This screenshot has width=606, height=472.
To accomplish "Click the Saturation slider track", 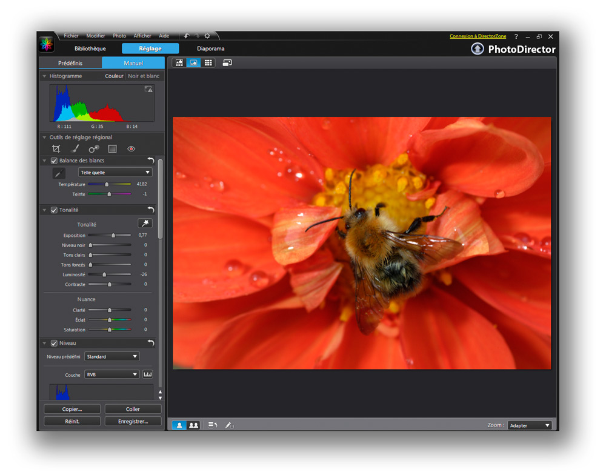I will coord(110,330).
